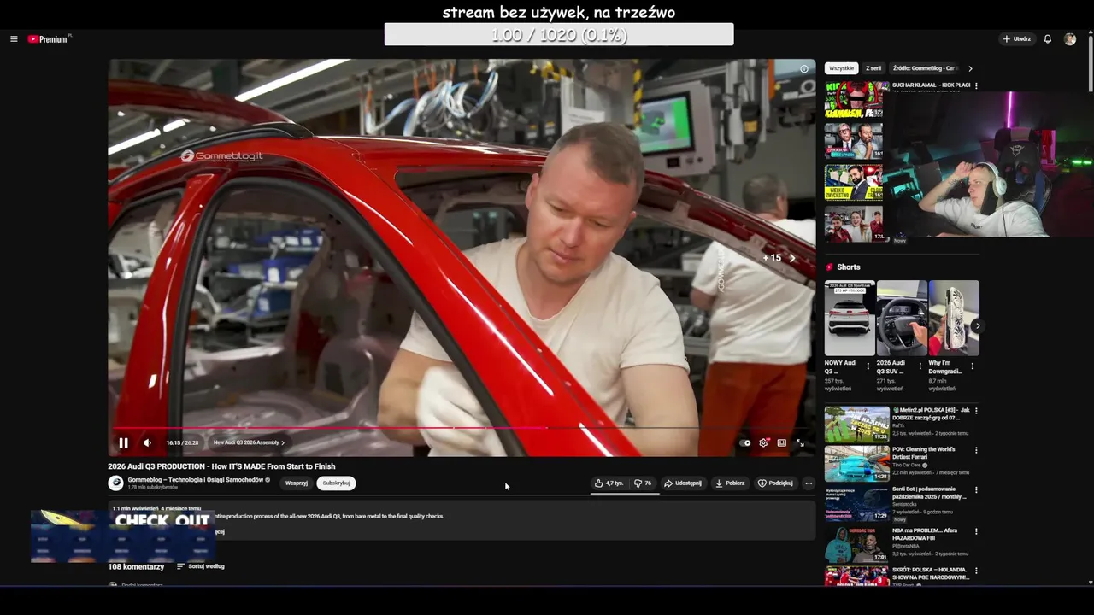Image resolution: width=1094 pixels, height=615 pixels.
Task: Open POV: Cleaning the World's Dirtiest Ferrari title
Action: tap(924, 453)
